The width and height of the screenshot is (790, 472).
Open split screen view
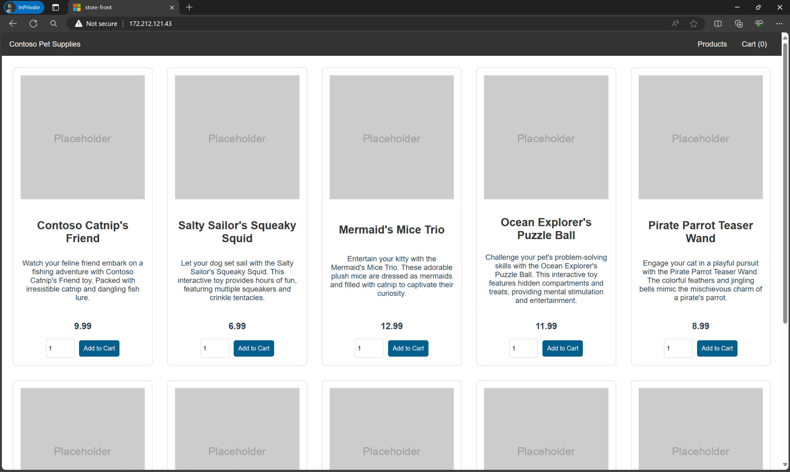718,24
